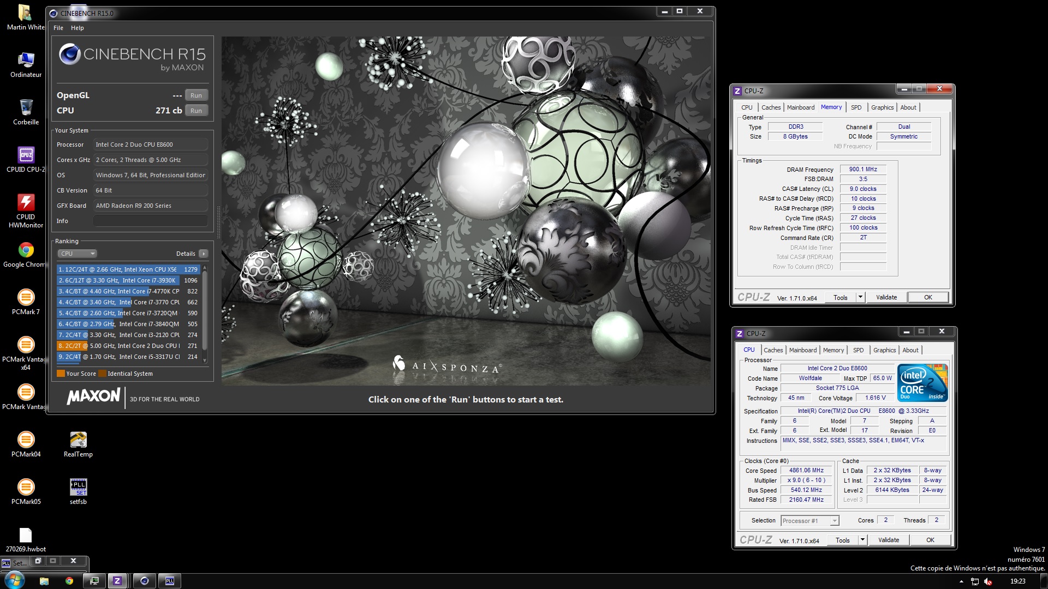Click AIXSPONZA rendered scene image
The width and height of the screenshot is (1048, 589).
tap(467, 211)
